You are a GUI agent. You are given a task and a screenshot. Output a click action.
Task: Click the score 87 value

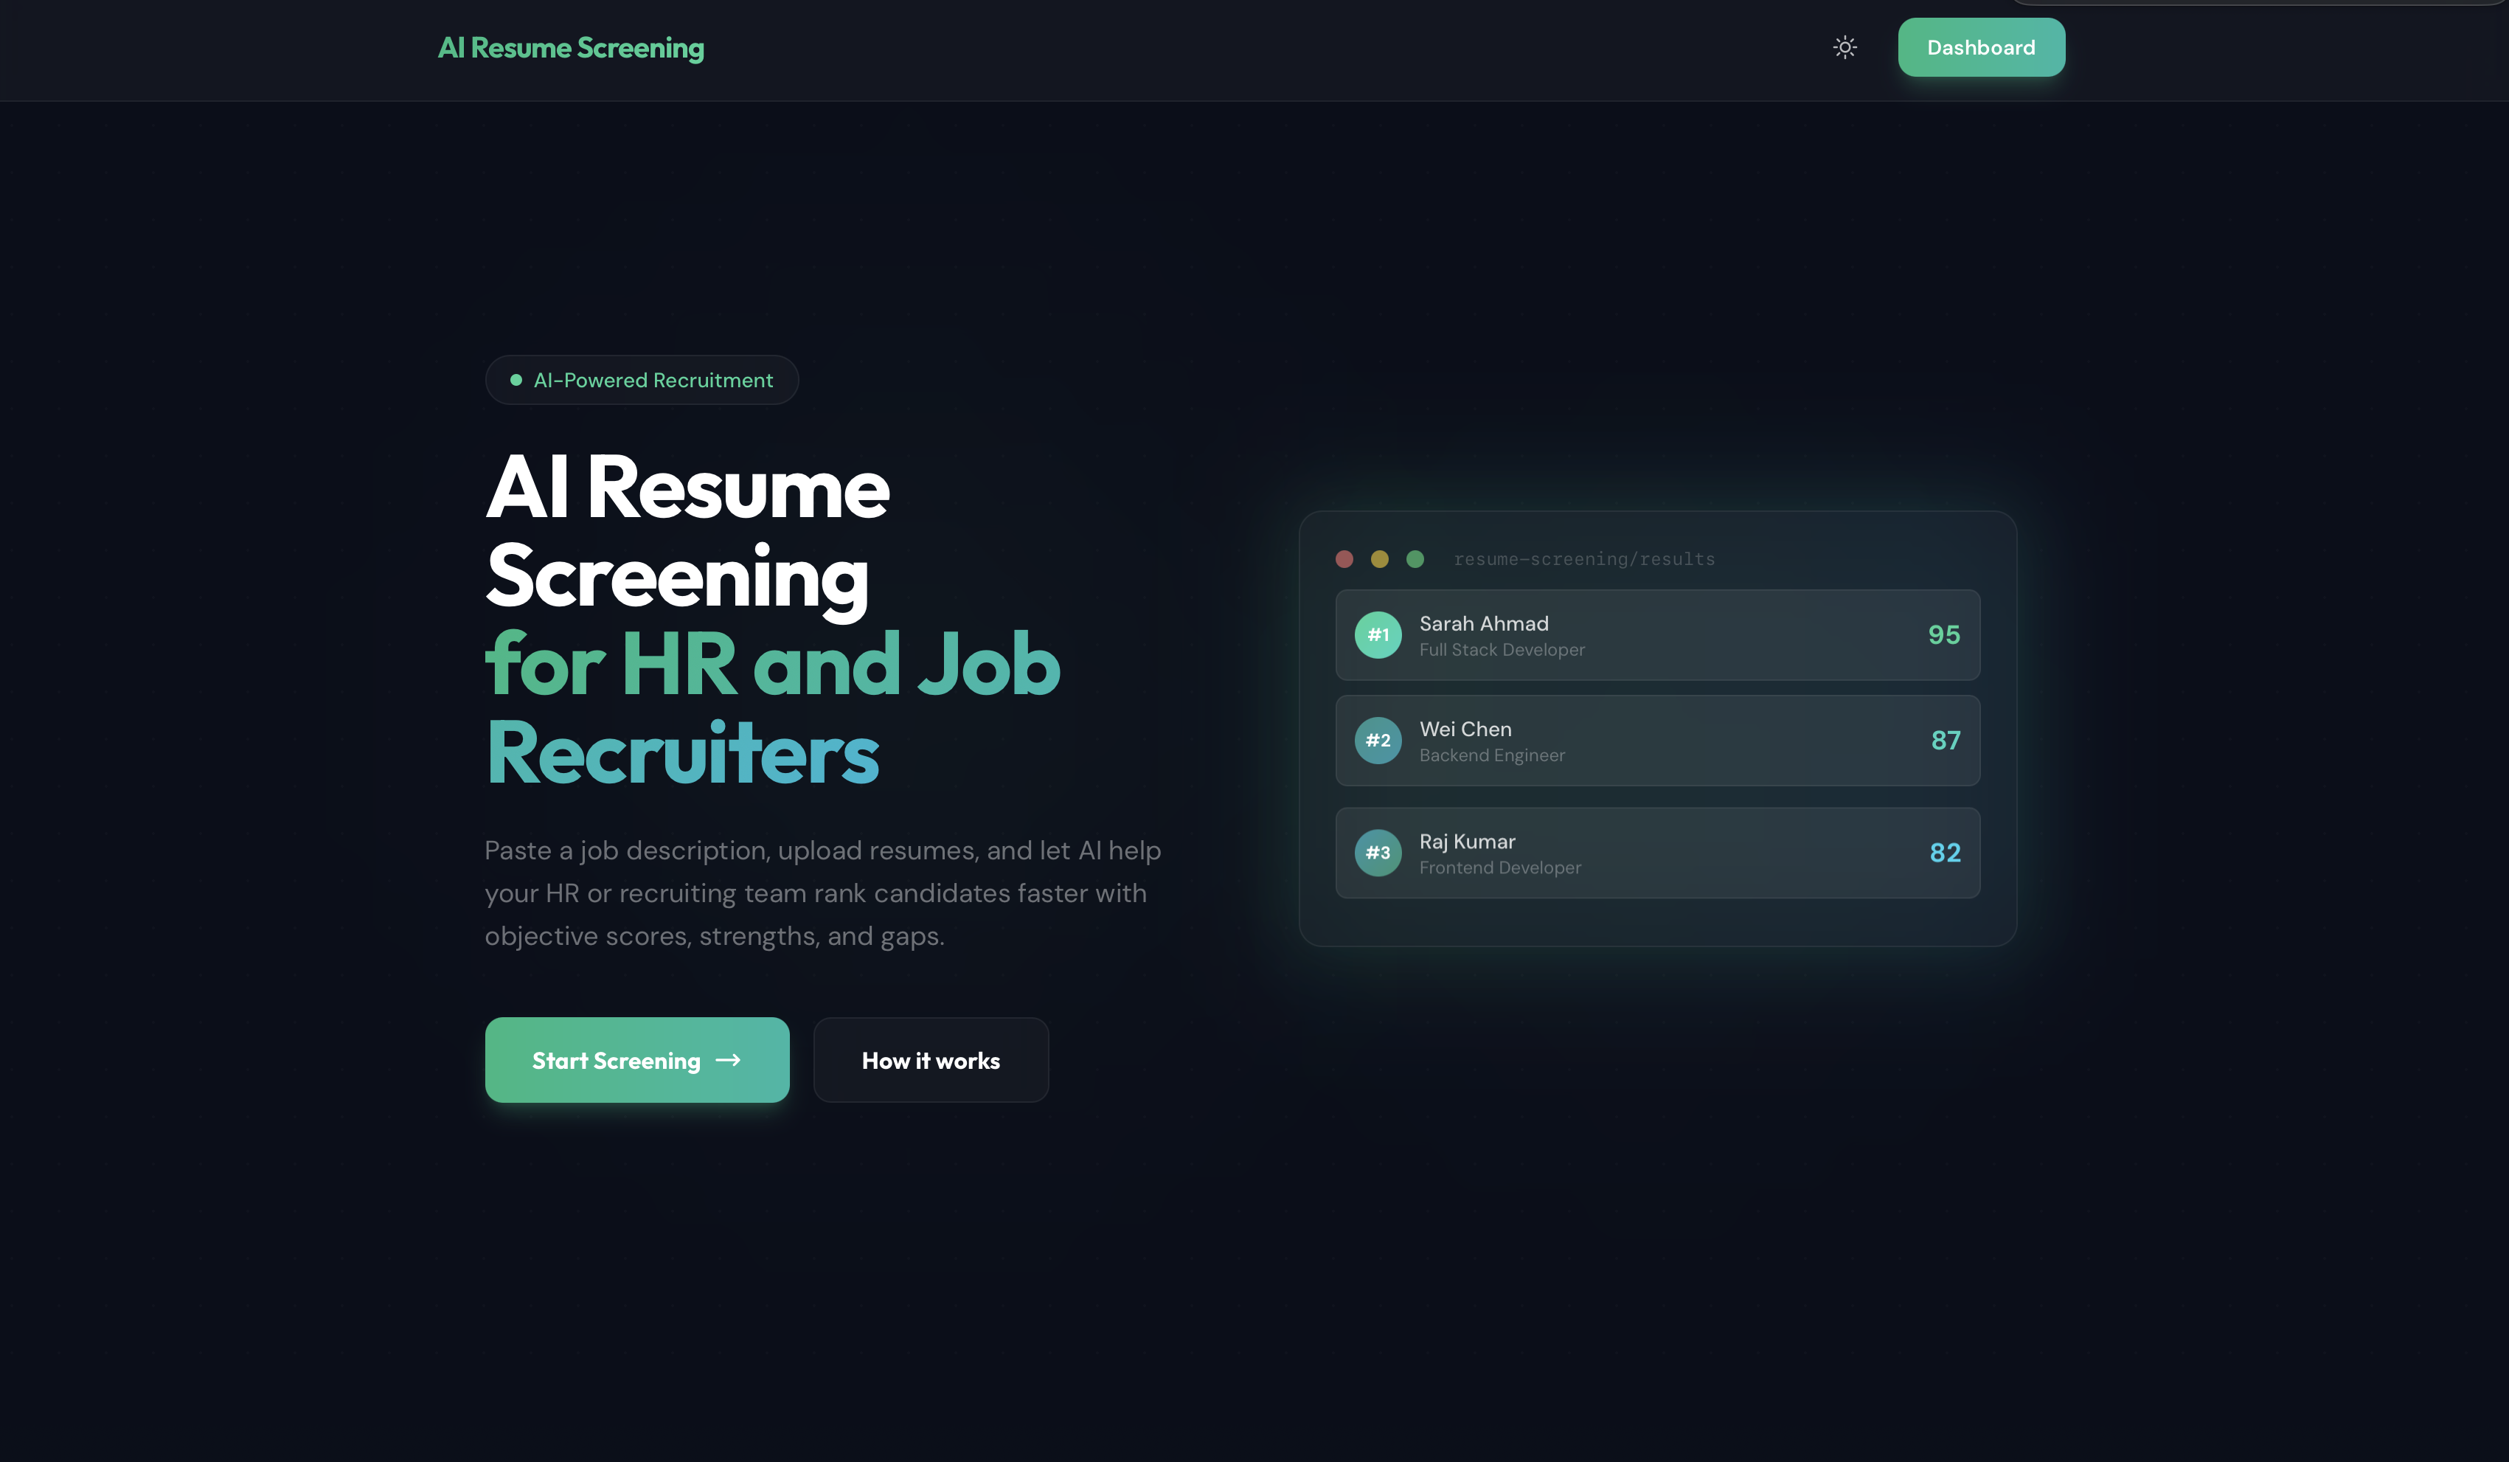click(x=1946, y=740)
